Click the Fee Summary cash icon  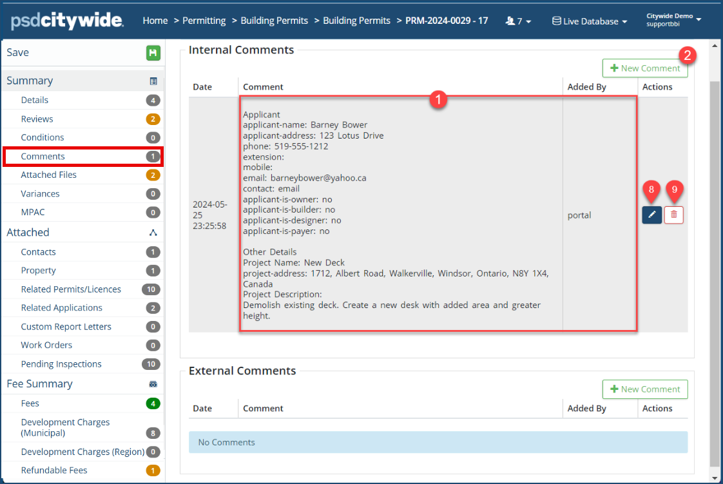pos(153,385)
